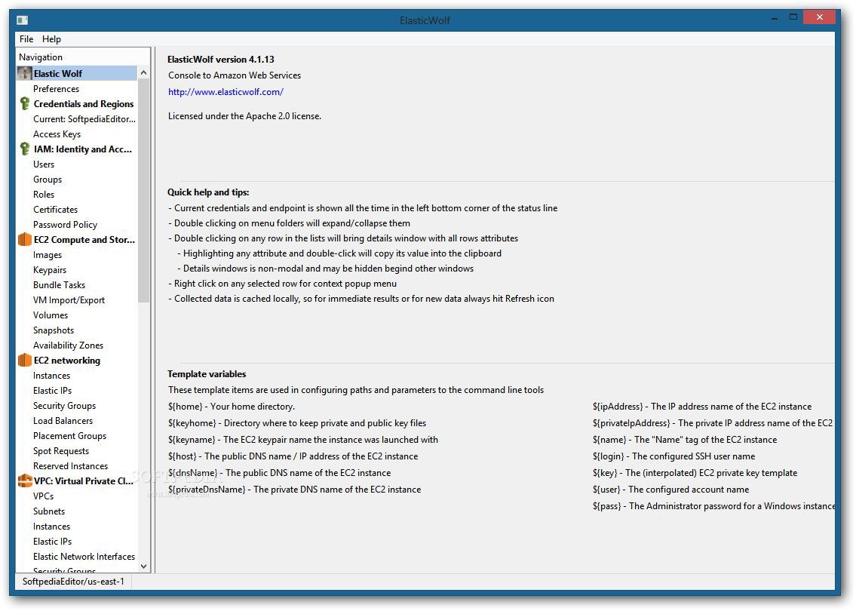The width and height of the screenshot is (856, 611).
Task: Open Images under EC2 Compute
Action: [x=48, y=255]
